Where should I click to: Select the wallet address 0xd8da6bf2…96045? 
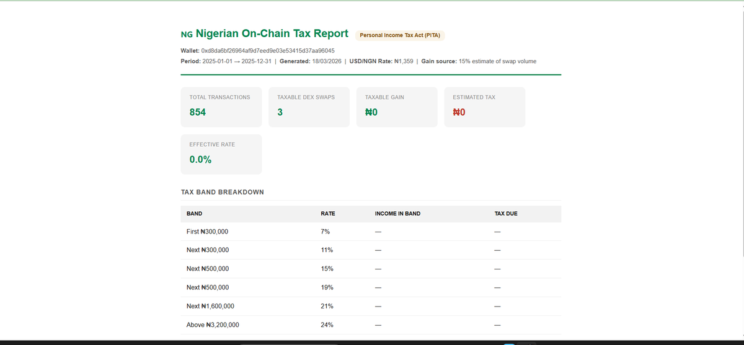pyautogui.click(x=268, y=50)
